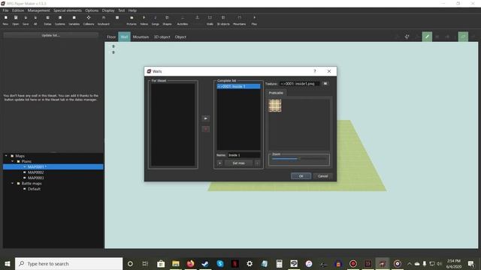Open the File menu

(5, 10)
